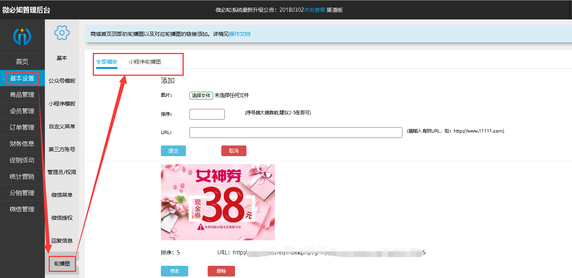Select 轮播图 in the settings sidebar
The image size is (572, 278).
pos(62,263)
